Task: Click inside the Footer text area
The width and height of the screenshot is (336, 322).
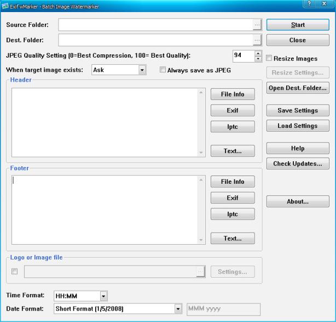Action: [x=104, y=210]
